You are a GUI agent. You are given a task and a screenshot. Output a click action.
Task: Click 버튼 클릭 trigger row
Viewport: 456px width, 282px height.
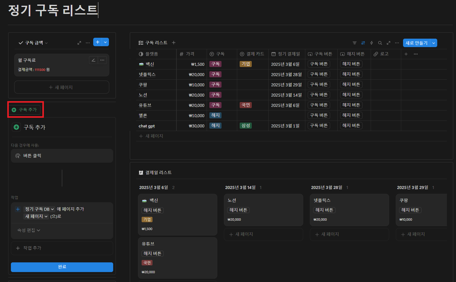coord(62,156)
